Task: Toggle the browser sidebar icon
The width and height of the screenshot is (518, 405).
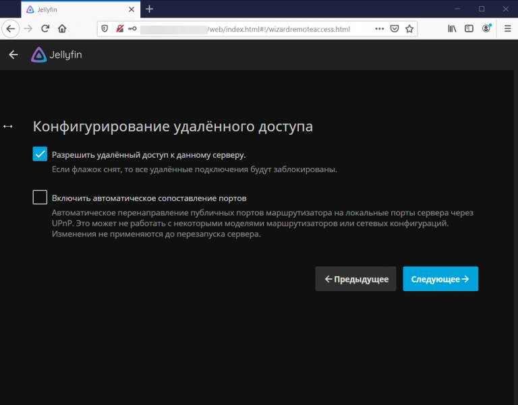Action: pos(469,29)
